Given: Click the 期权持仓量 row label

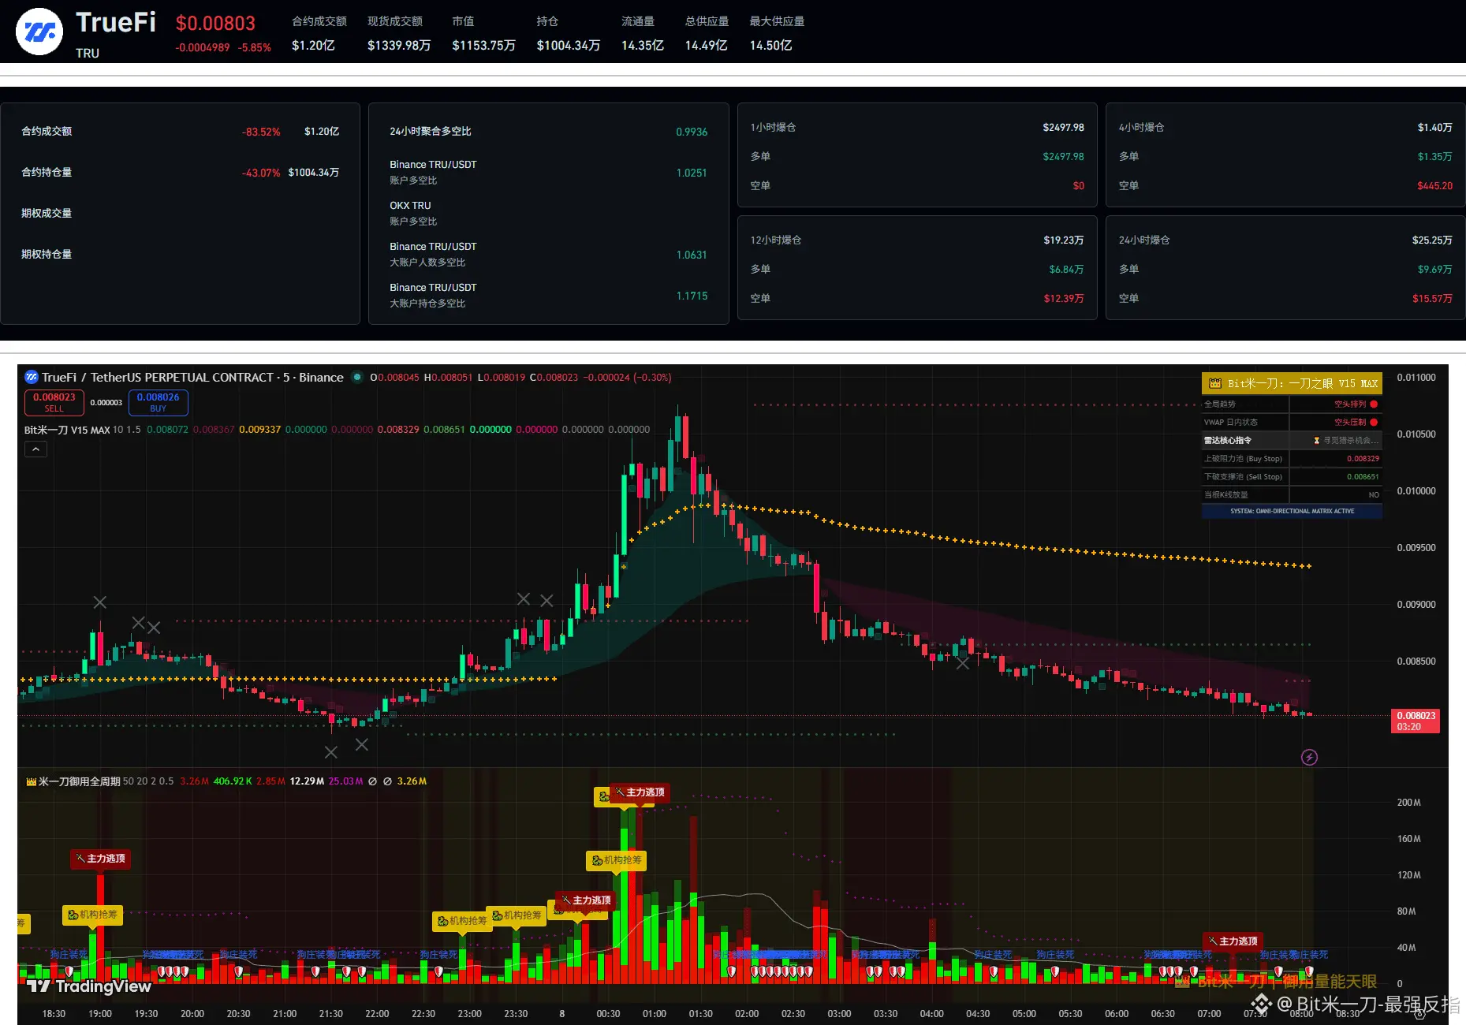Looking at the screenshot, I should [47, 255].
